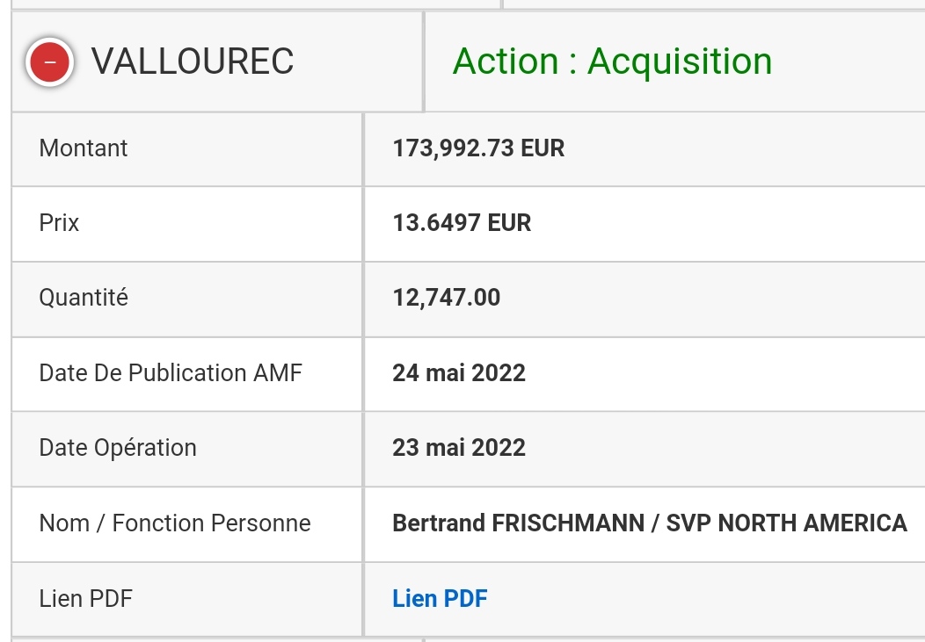Click the Date De Publication AMF label
Screen dimensions: 925x642
click(171, 373)
